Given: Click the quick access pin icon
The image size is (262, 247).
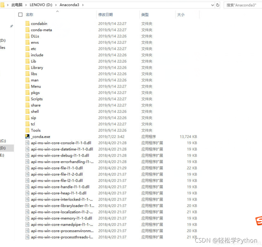Looking at the screenshot, I should point(11,26).
